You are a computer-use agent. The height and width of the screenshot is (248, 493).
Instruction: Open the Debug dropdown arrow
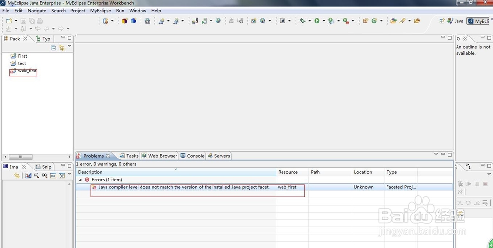310,21
